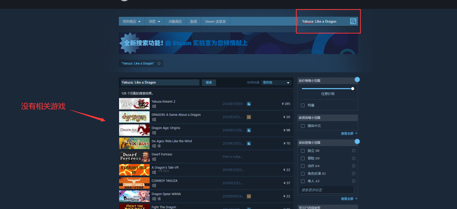This screenshot has height=209, width=457.
Task: Exclude the 角色扮演 tag using its minus icon
Action: [x=354, y=173]
